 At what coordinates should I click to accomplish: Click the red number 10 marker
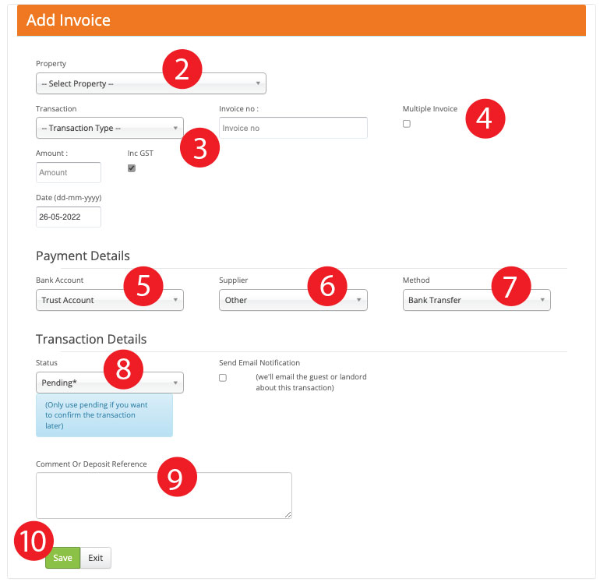pyautogui.click(x=34, y=541)
